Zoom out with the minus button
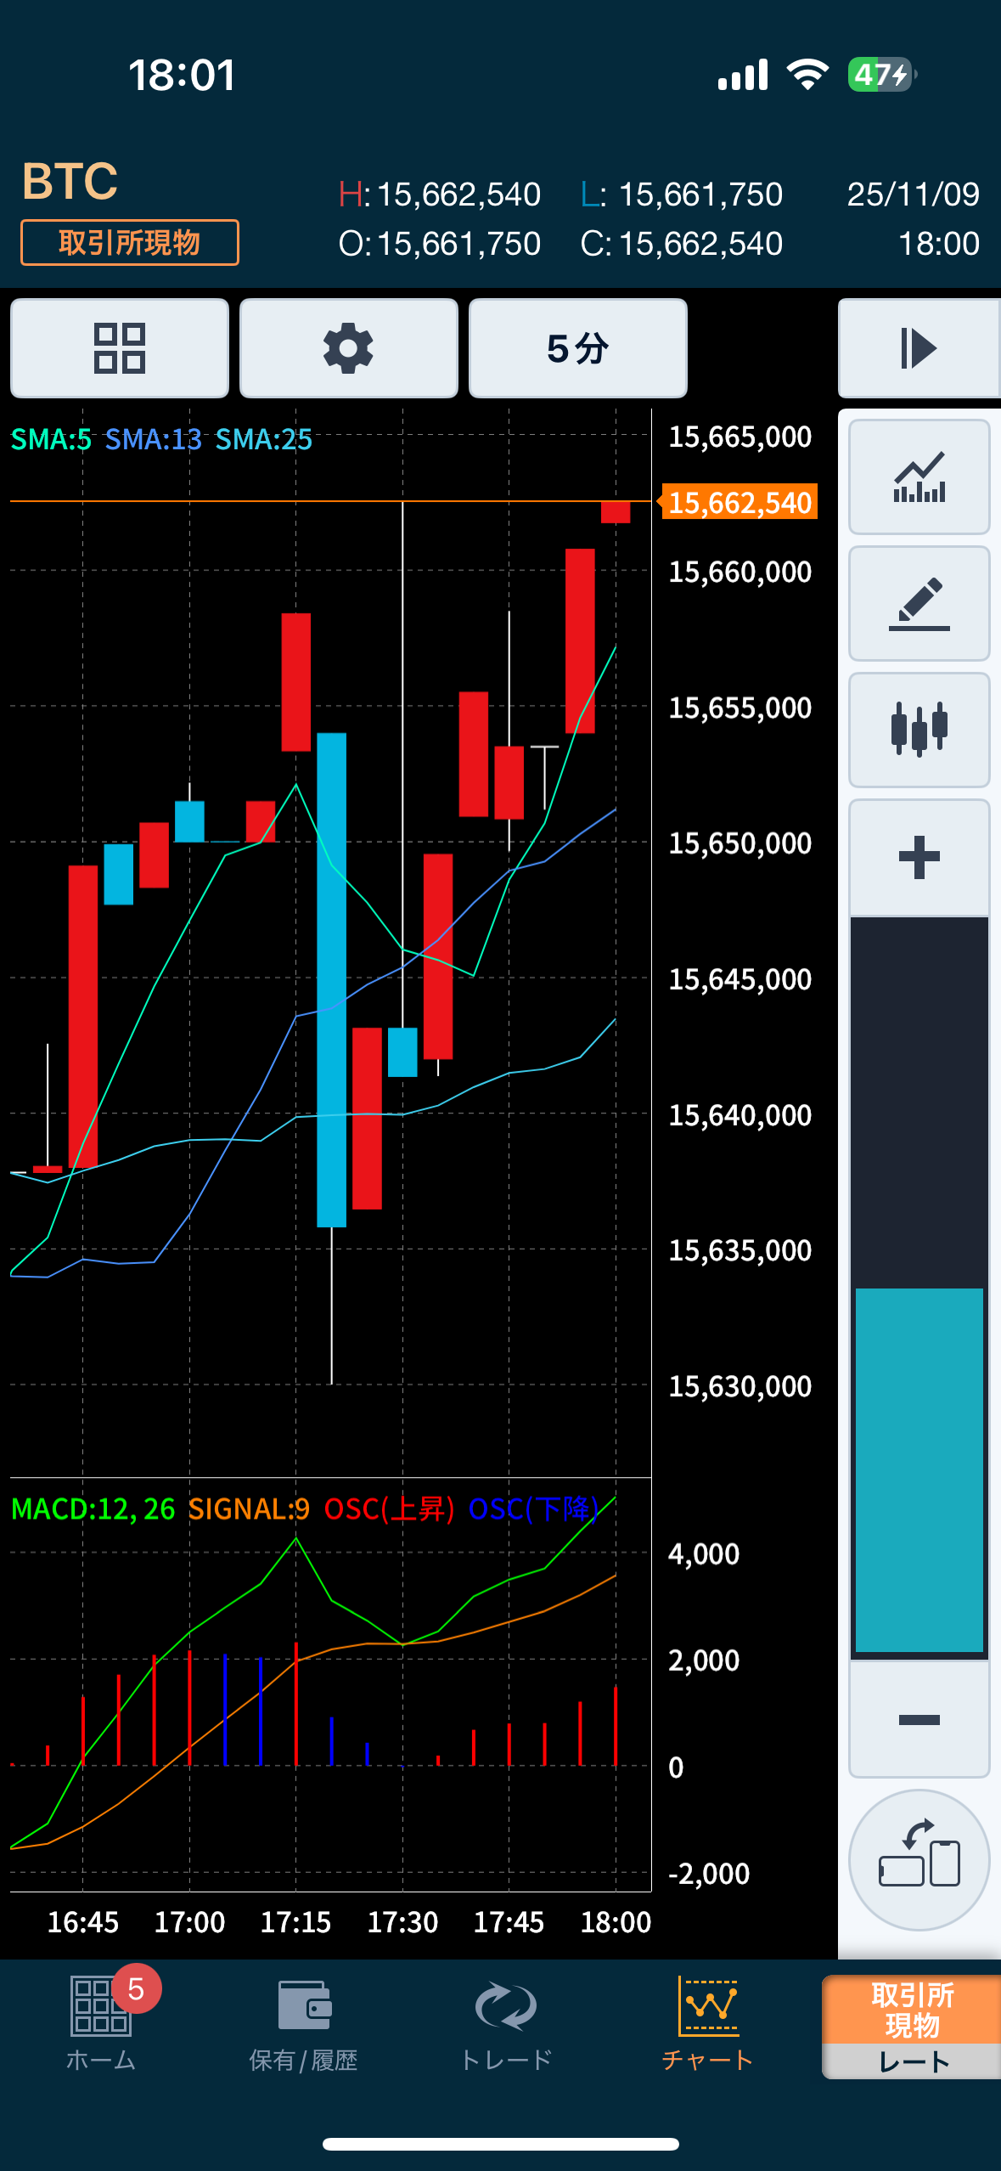 click(x=919, y=1720)
